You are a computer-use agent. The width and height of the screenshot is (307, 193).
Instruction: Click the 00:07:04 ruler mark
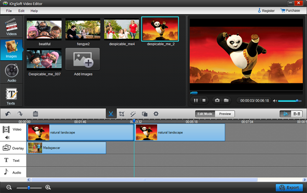point(247,122)
